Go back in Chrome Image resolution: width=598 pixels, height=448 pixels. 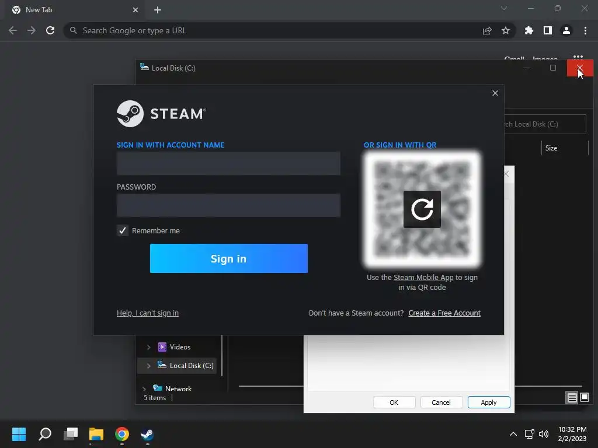[13, 30]
